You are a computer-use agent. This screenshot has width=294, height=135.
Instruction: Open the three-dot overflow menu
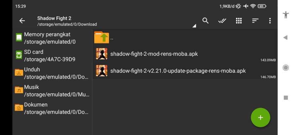[270, 21]
